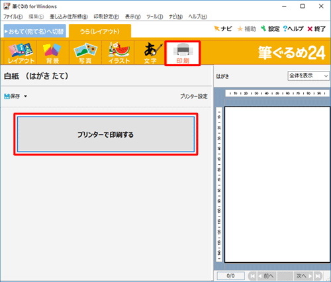Select the うら(レイアウト) tab
Image resolution: width=331 pixels, height=282 pixels.
click(100, 31)
